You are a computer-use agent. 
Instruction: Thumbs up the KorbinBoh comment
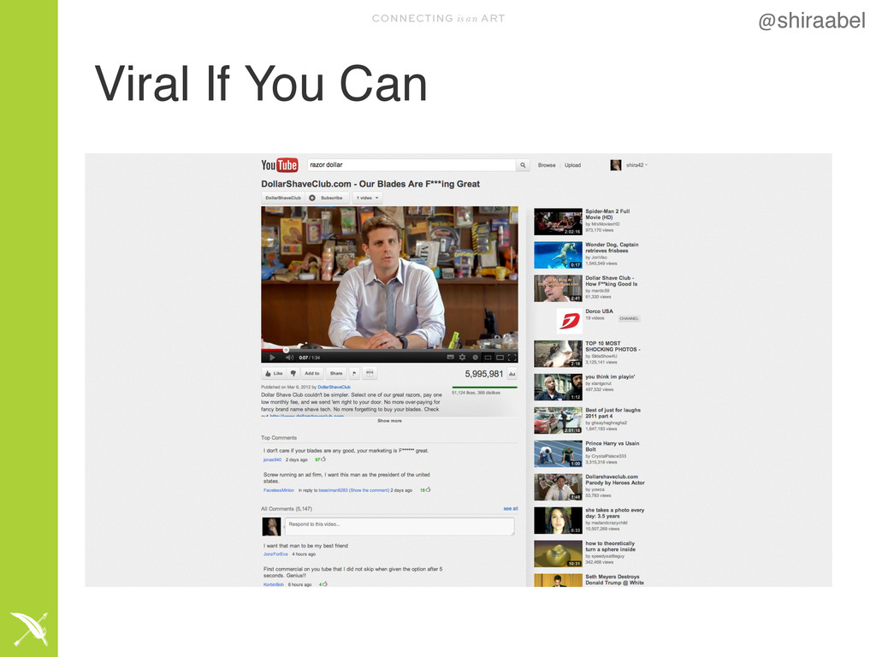(x=325, y=583)
